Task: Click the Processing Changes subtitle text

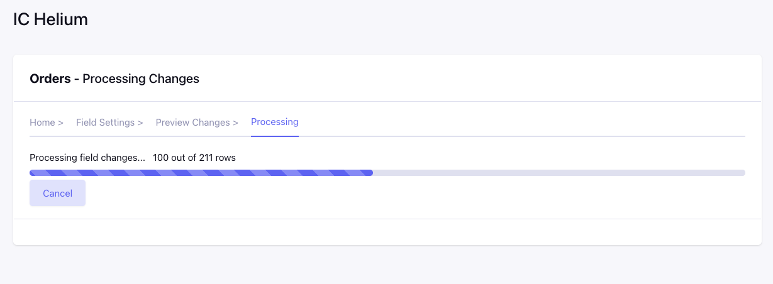Action: 141,79
